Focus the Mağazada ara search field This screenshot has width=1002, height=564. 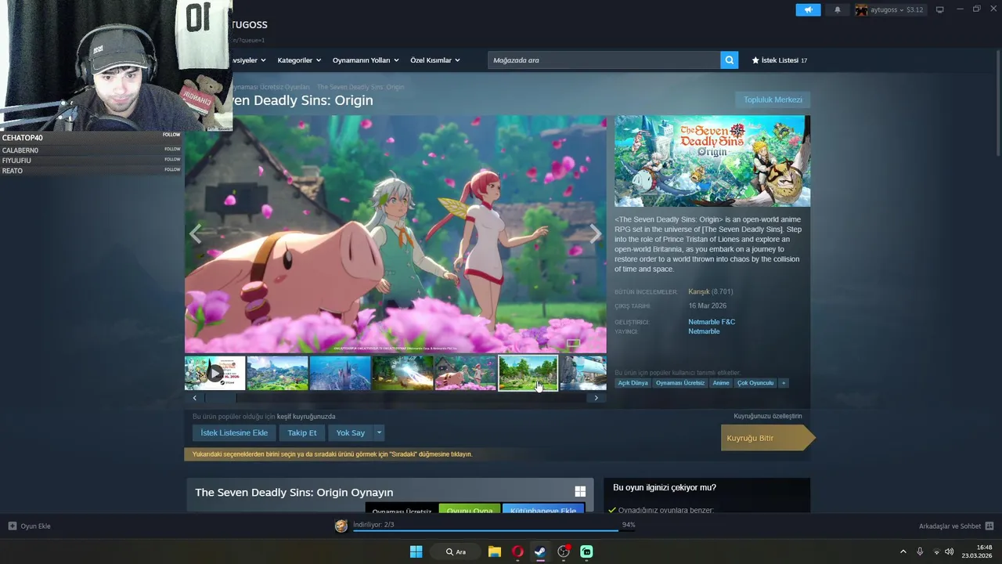coord(604,60)
